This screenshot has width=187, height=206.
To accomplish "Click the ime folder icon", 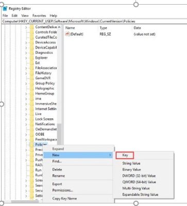I will [x=32, y=99].
